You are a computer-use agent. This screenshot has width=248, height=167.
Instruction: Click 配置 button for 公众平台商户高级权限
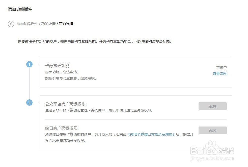(x=212, y=106)
